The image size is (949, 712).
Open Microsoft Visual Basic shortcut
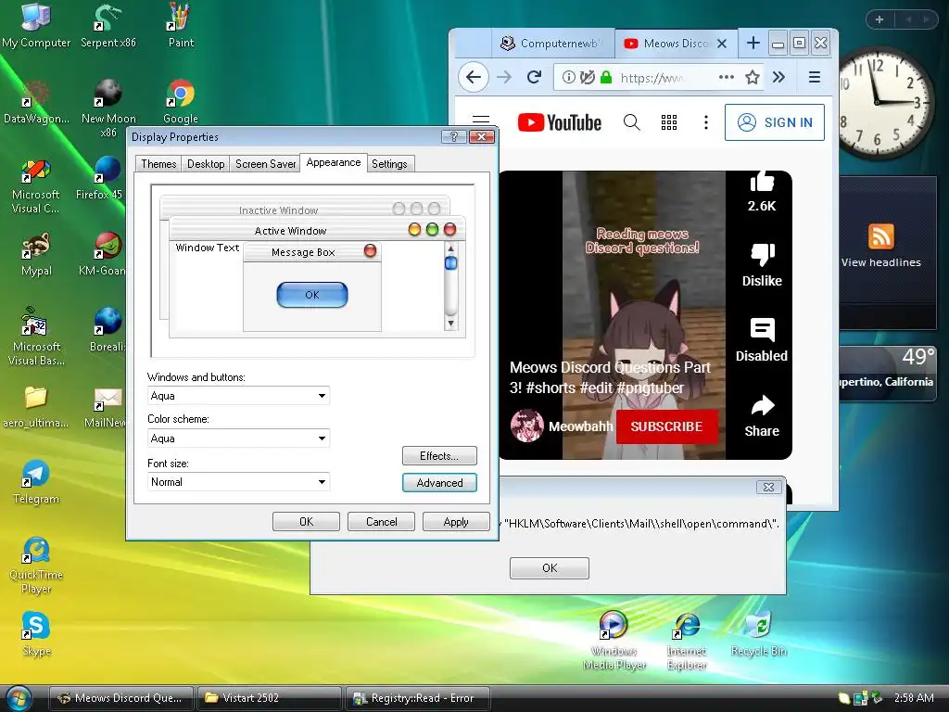pos(36,337)
